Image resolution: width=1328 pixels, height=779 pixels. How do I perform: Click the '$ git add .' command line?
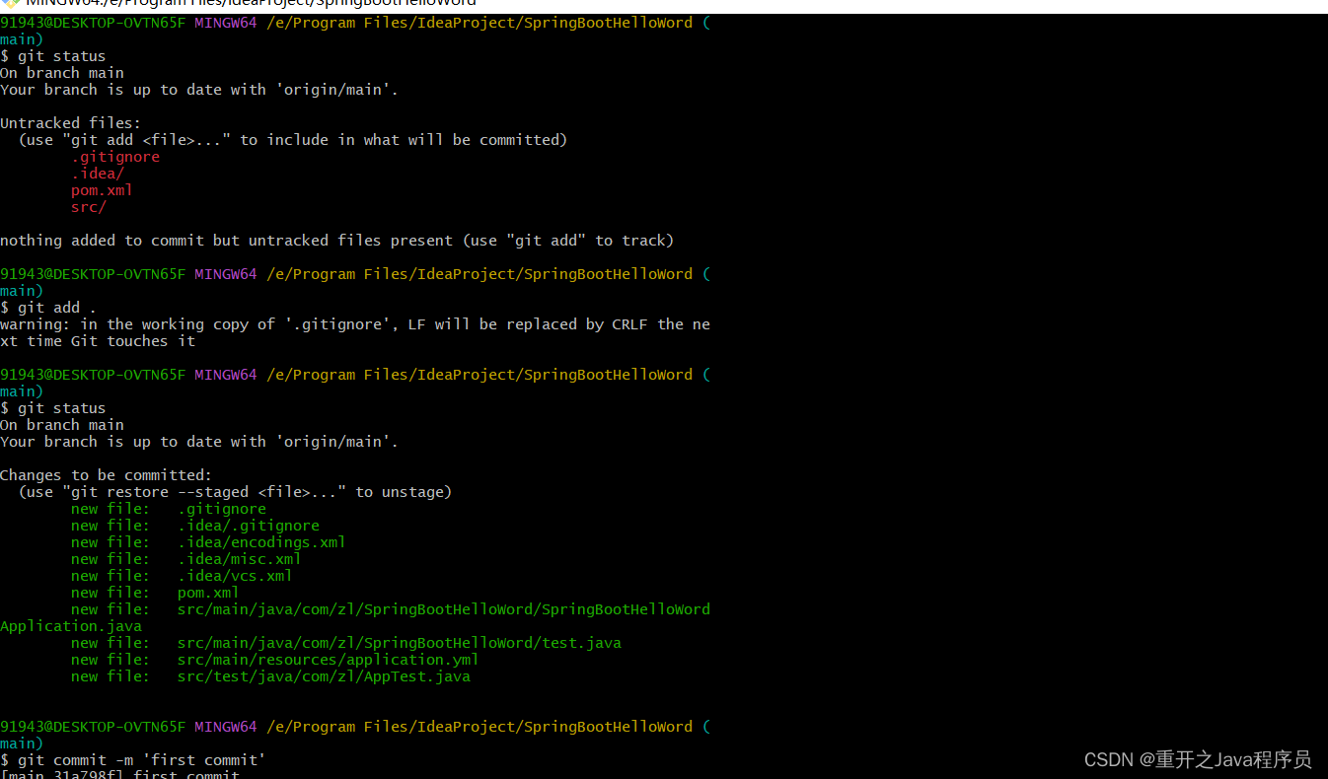click(x=48, y=308)
